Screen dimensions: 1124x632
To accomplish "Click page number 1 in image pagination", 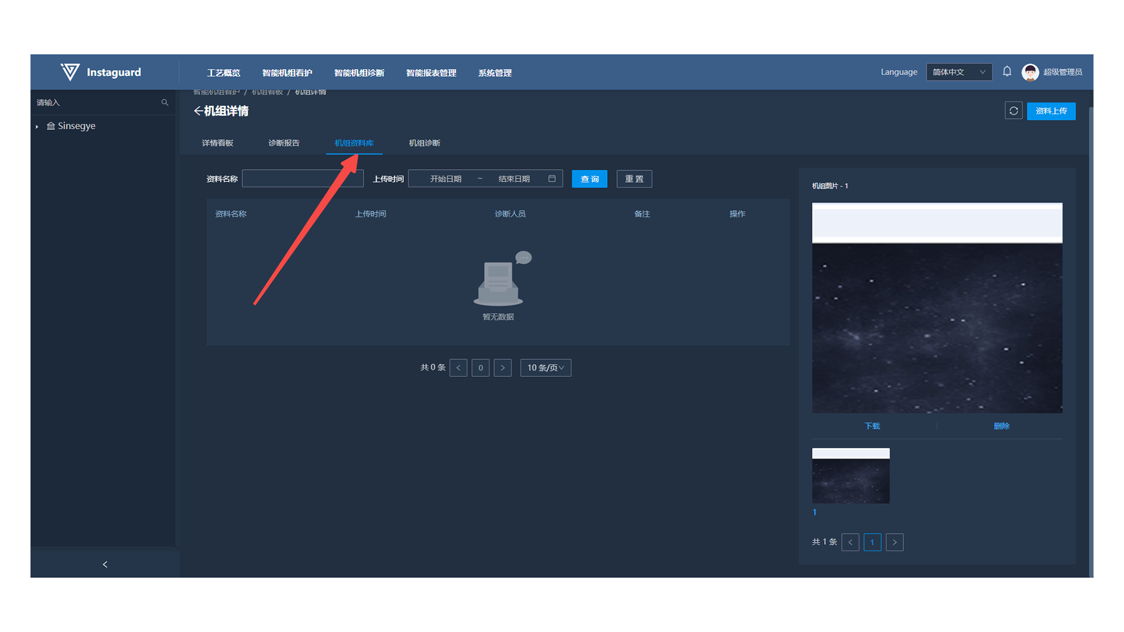I will 872,542.
